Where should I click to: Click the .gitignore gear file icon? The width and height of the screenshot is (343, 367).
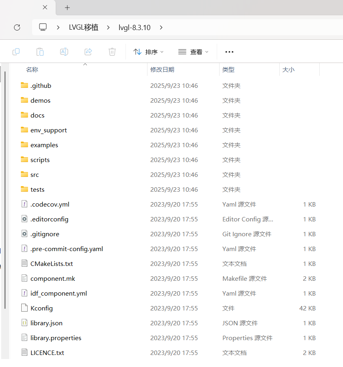click(x=24, y=234)
